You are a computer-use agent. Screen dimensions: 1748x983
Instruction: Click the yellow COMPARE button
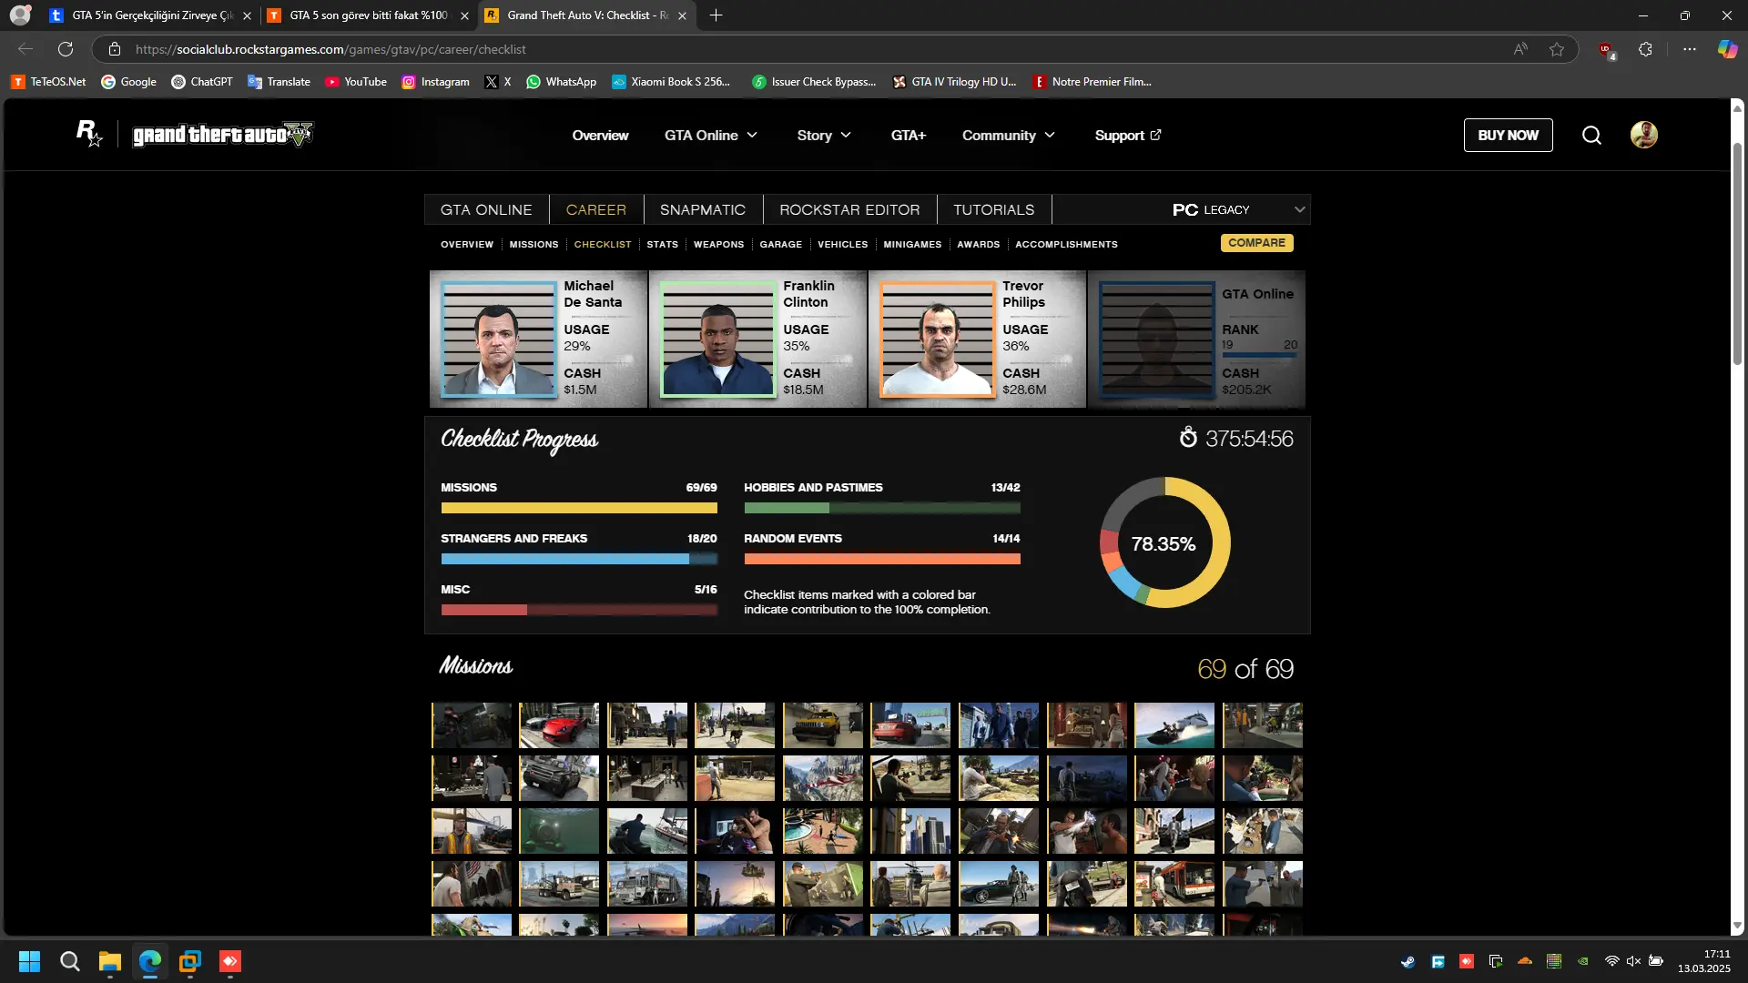click(x=1256, y=243)
